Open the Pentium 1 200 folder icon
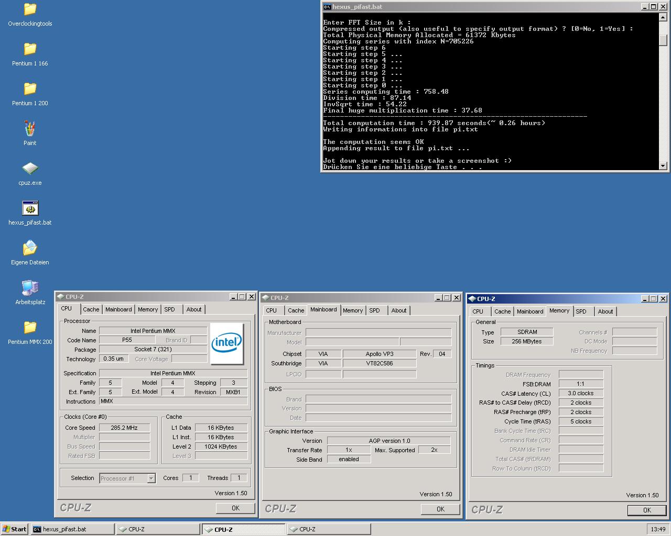671x536 pixels. (x=30, y=89)
